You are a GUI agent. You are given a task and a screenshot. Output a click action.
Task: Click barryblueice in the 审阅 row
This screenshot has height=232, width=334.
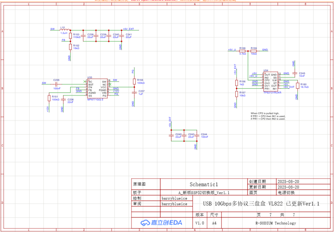click(174, 204)
